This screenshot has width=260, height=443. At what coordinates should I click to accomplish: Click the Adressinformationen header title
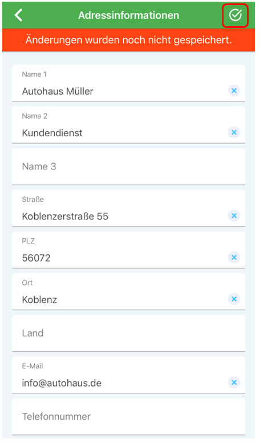coord(129,15)
